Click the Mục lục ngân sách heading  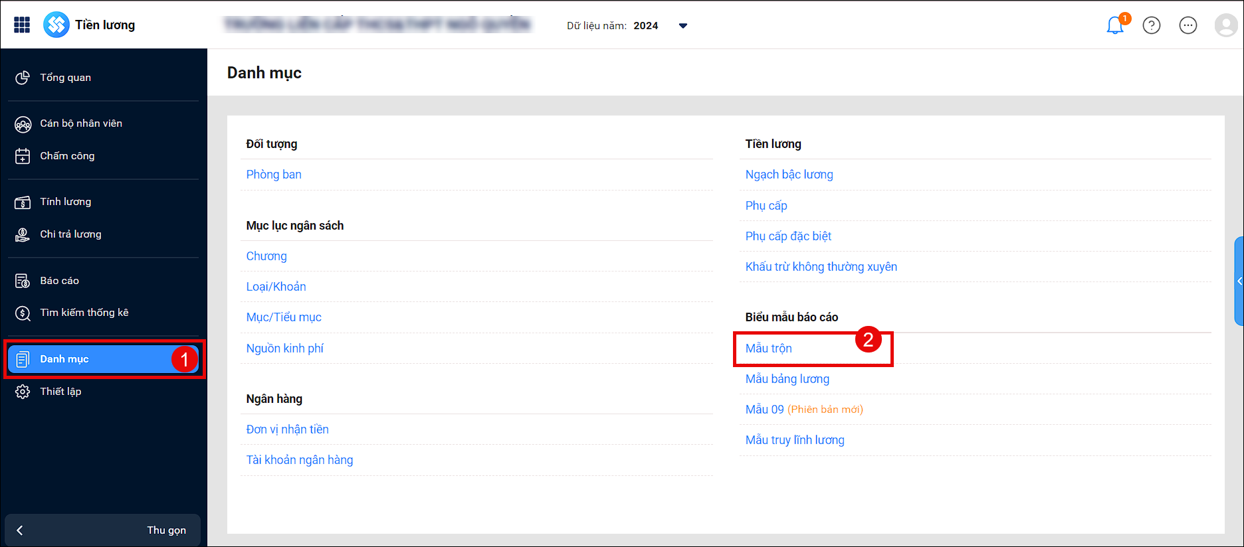(295, 226)
